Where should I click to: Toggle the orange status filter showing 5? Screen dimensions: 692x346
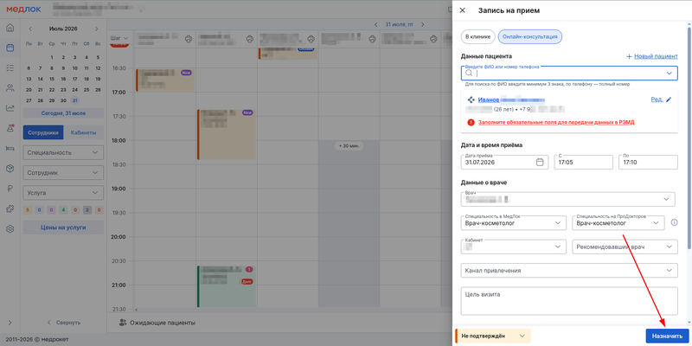(x=28, y=210)
